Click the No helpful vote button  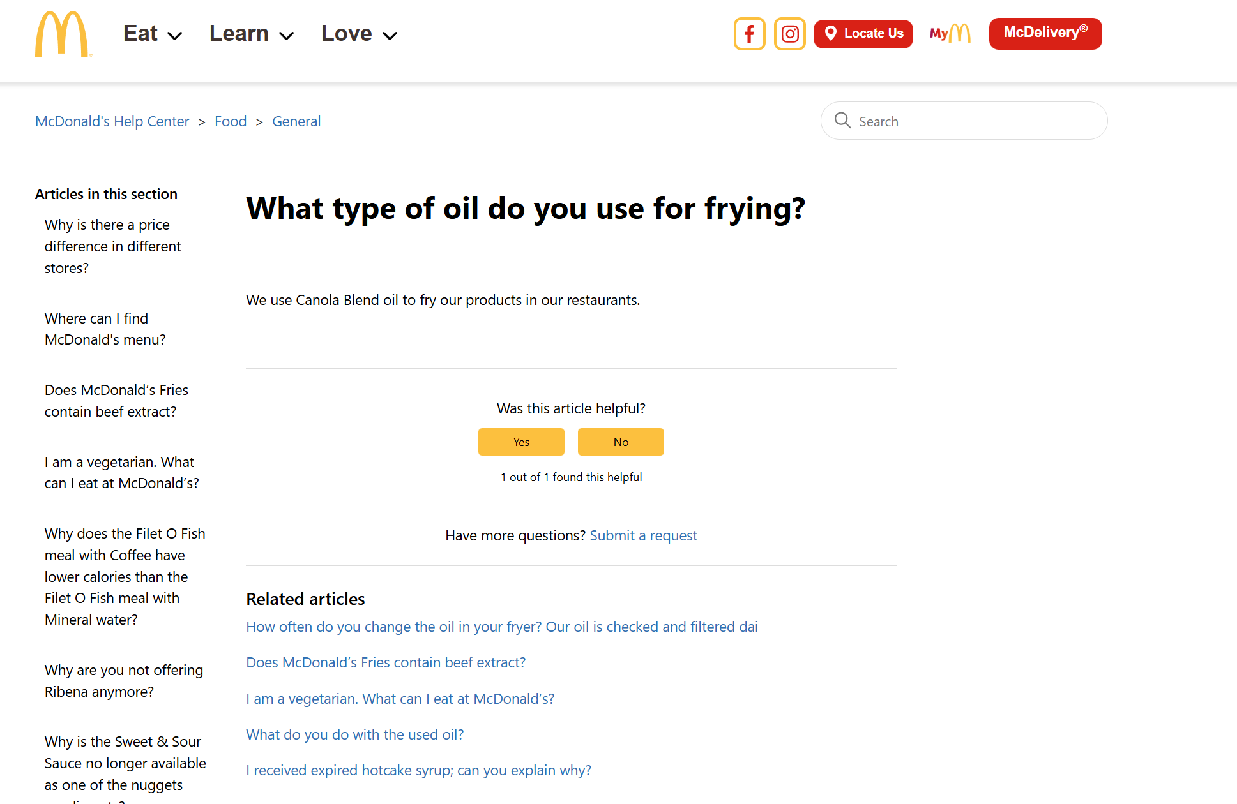click(x=620, y=442)
